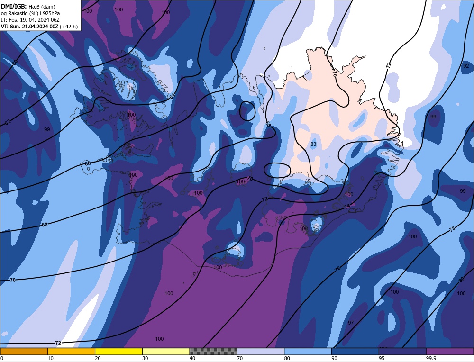
Task: Click the contour label 78
Action: pos(452,229)
